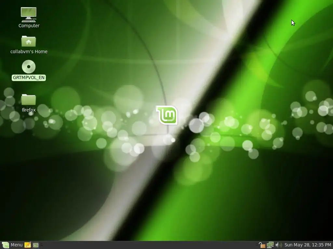Select the GRTMPVOL_EN label text
Viewport: 333px width, 249px height.
[29, 78]
